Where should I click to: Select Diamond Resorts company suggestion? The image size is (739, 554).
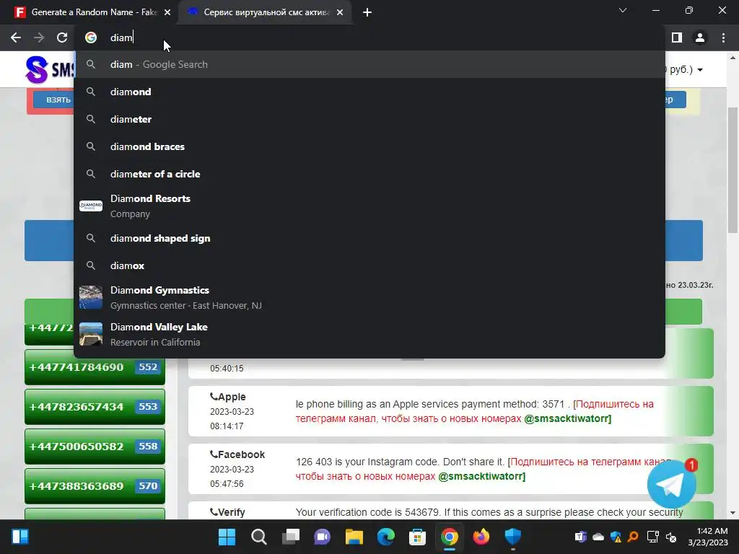coord(369,206)
